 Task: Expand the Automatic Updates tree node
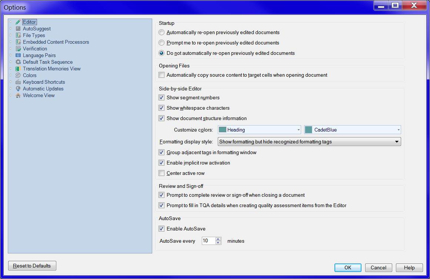click(11, 88)
